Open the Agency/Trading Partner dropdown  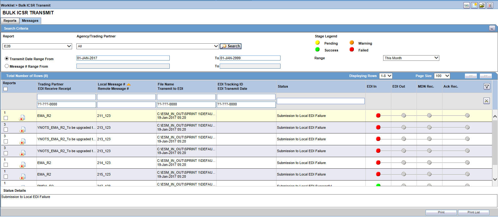tap(148, 46)
